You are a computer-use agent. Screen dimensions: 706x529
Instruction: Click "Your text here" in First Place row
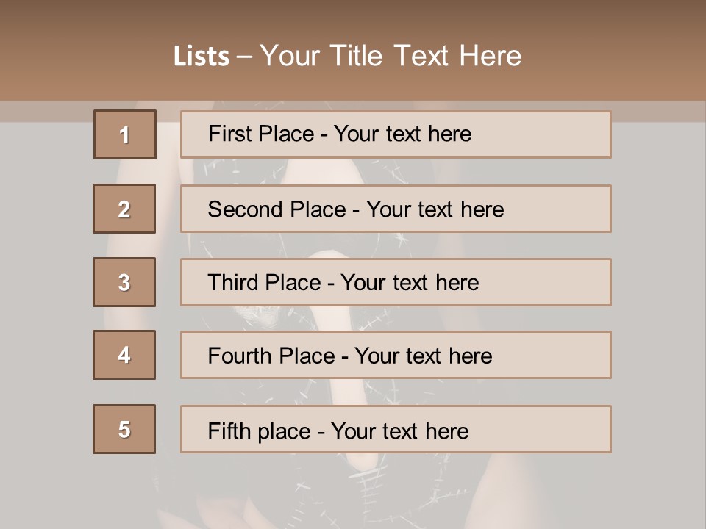tap(402, 134)
